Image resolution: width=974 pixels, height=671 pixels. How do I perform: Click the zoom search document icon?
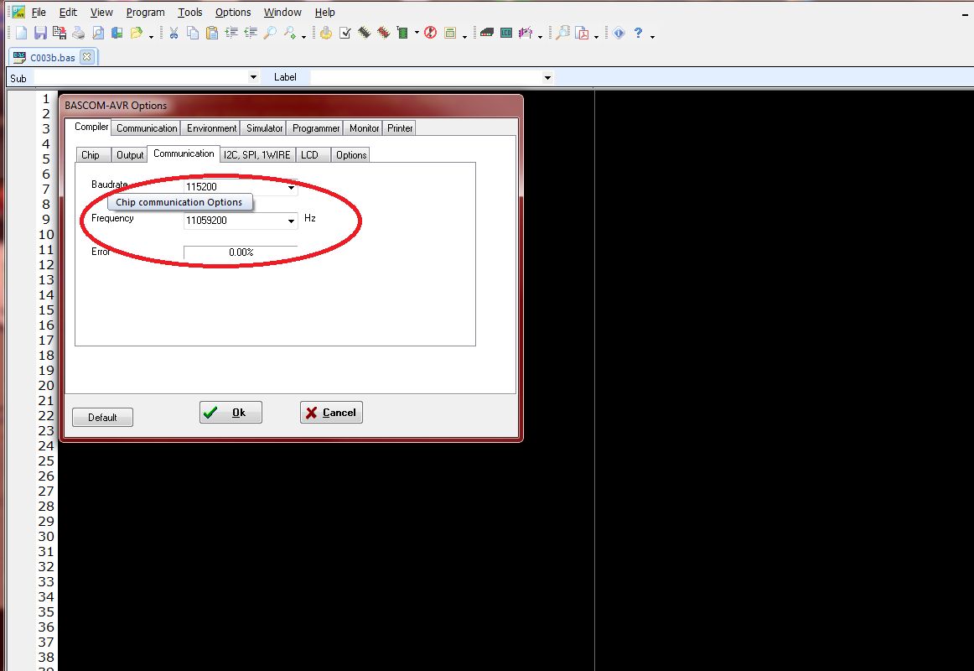pyautogui.click(x=562, y=33)
